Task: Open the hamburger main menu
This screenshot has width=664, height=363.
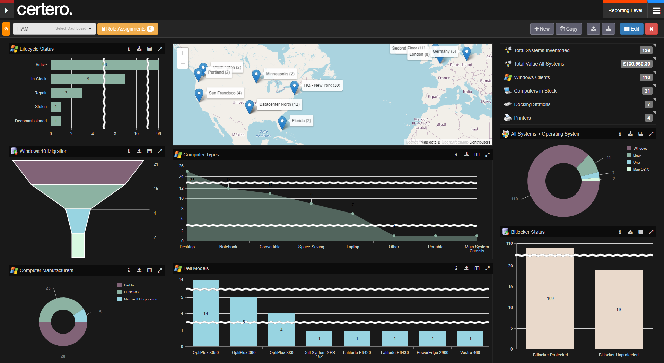Action: tap(656, 10)
